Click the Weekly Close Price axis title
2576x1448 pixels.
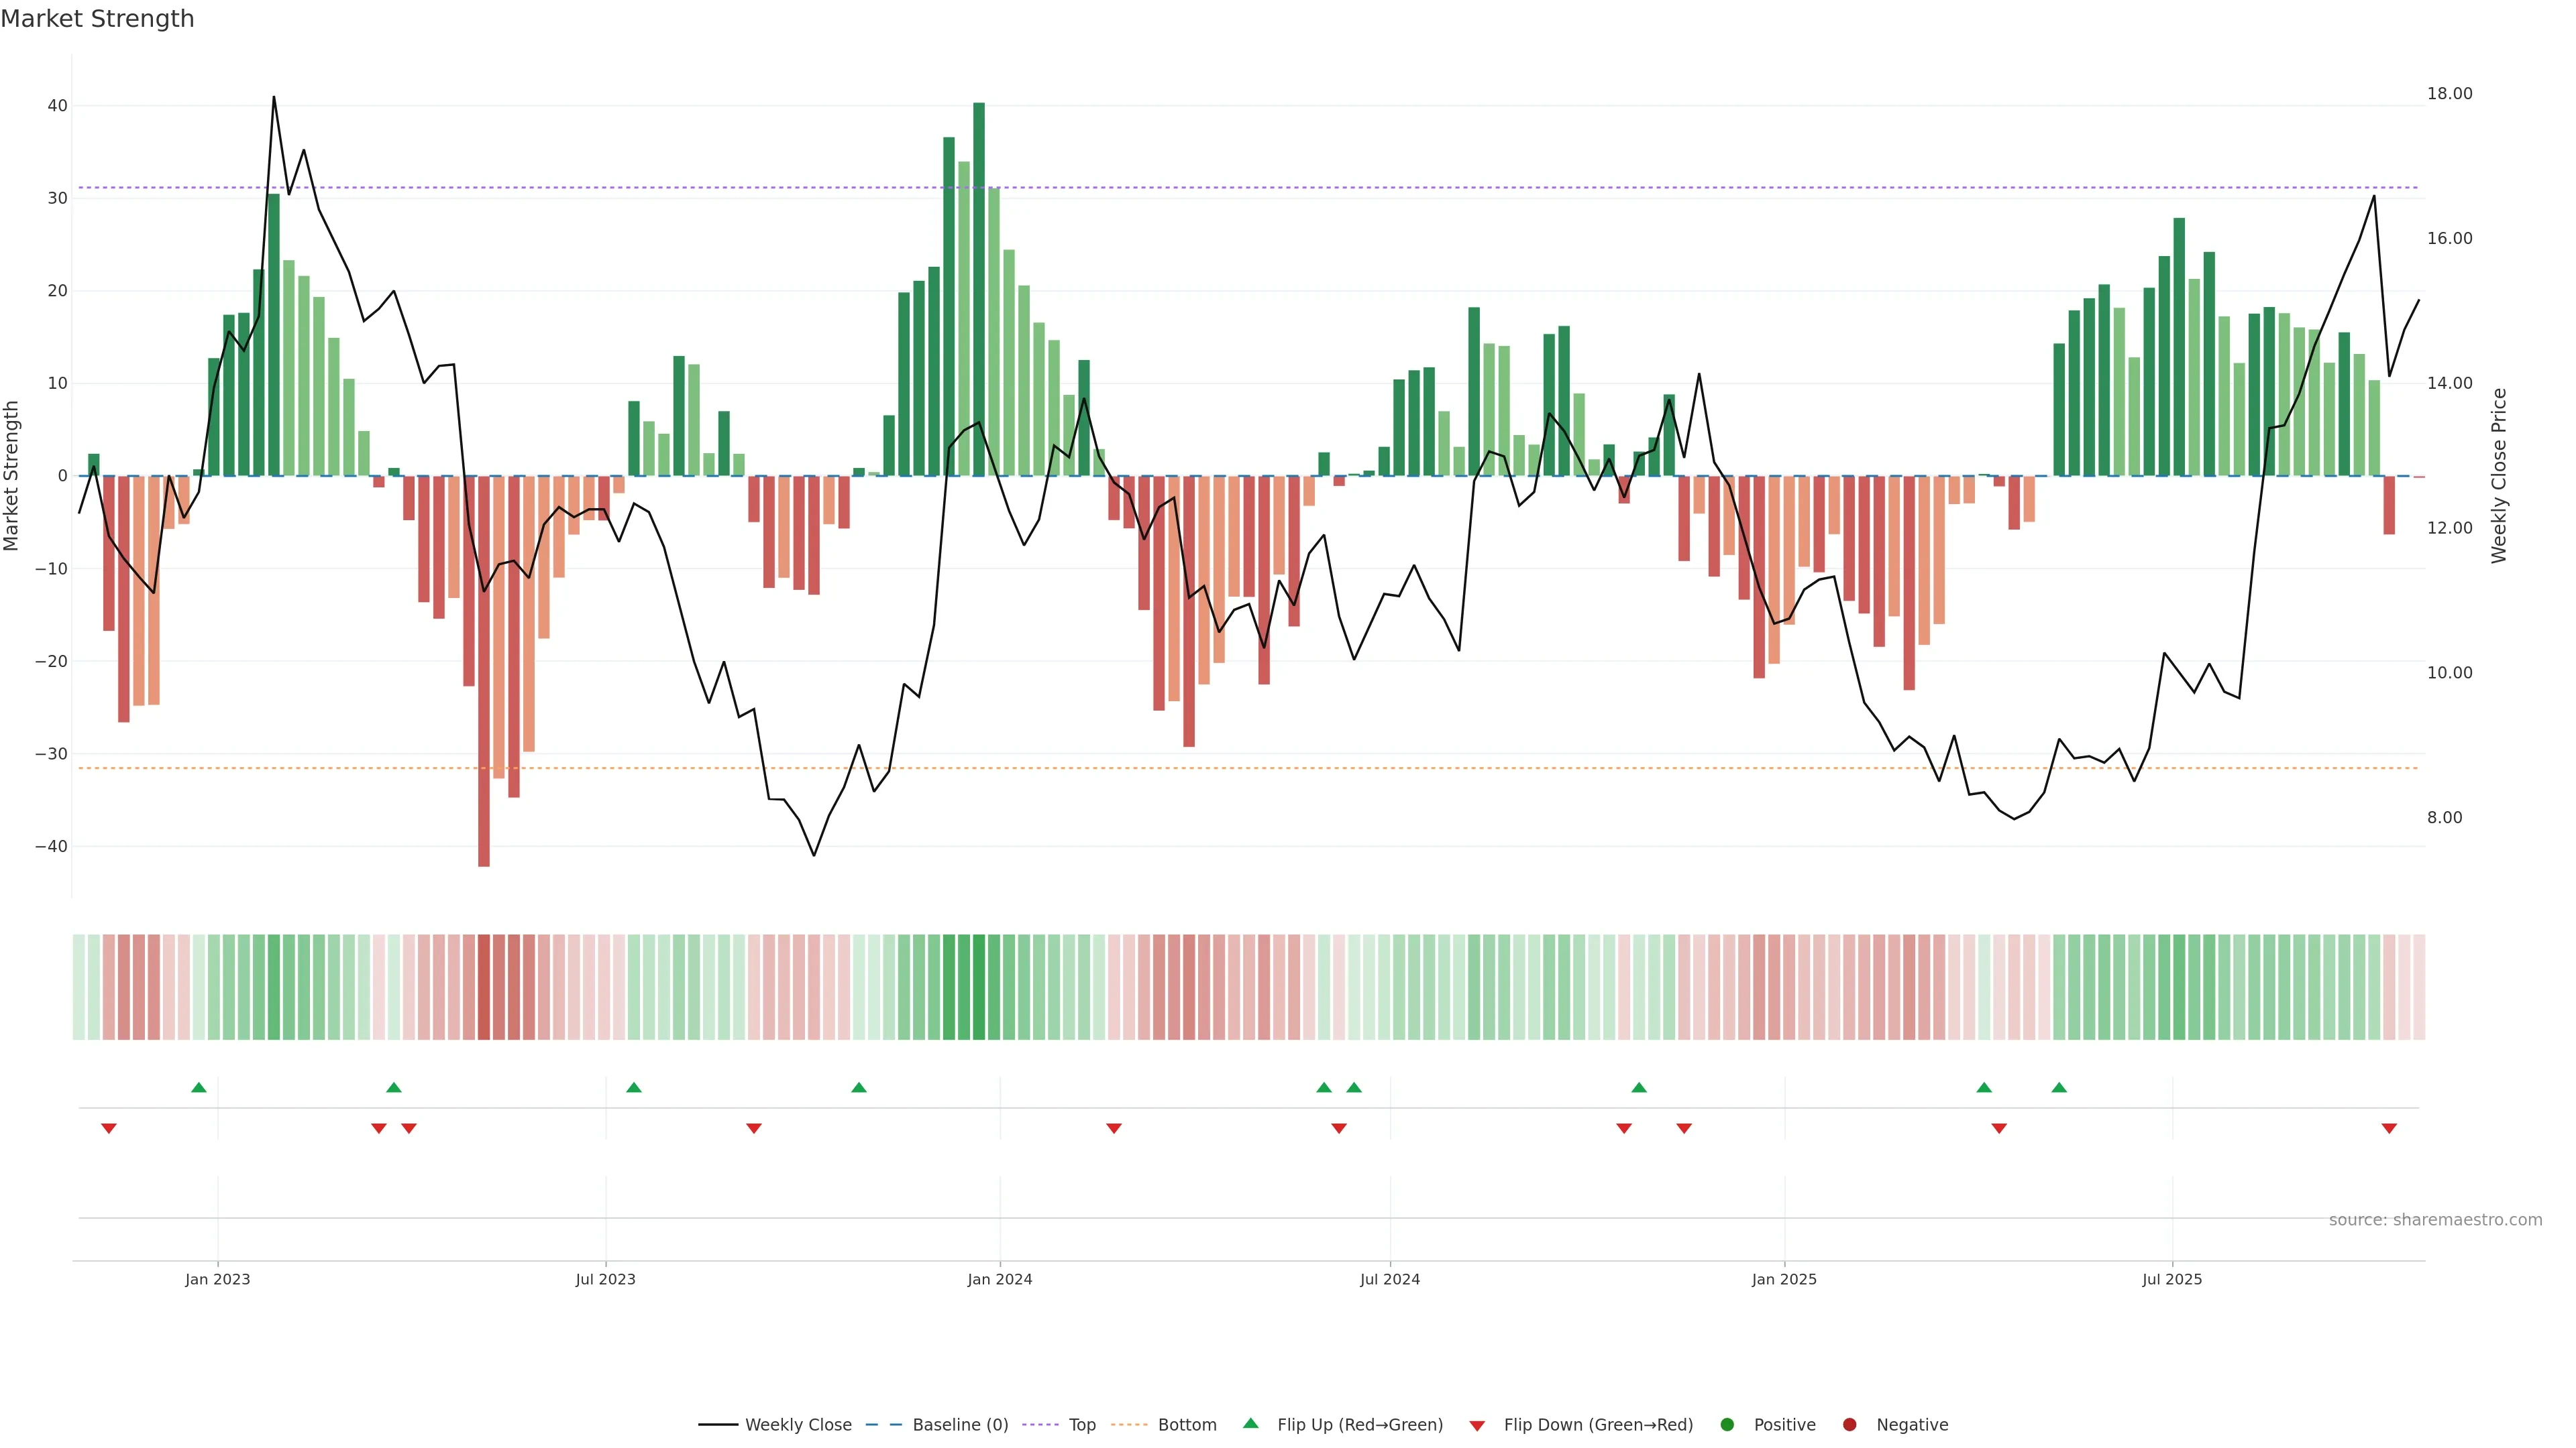tap(2499, 476)
